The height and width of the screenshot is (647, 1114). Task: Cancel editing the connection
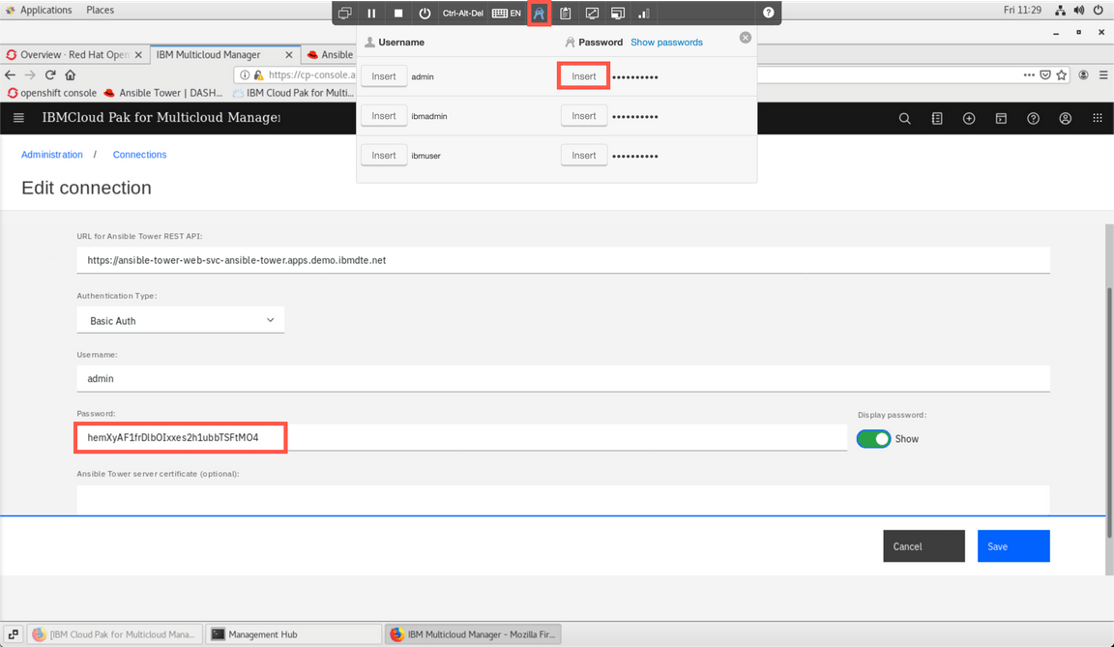[923, 546]
